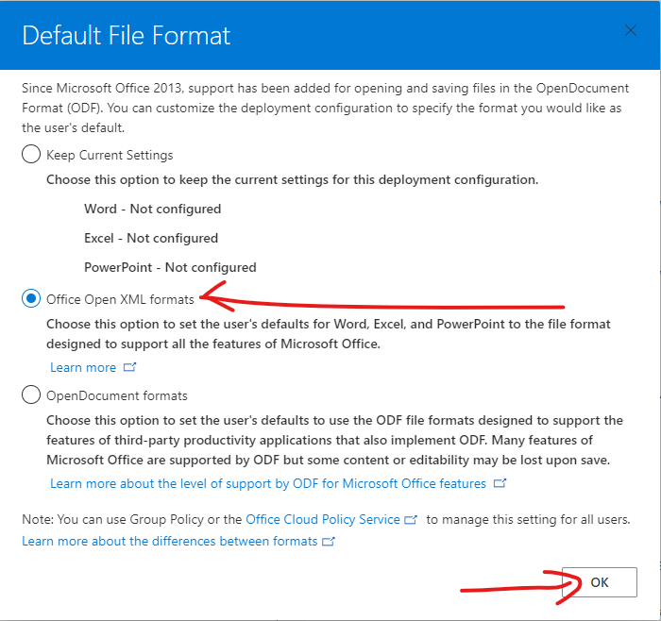The image size is (661, 621).
Task: Click the Word - Not configured entry
Action: pos(153,209)
